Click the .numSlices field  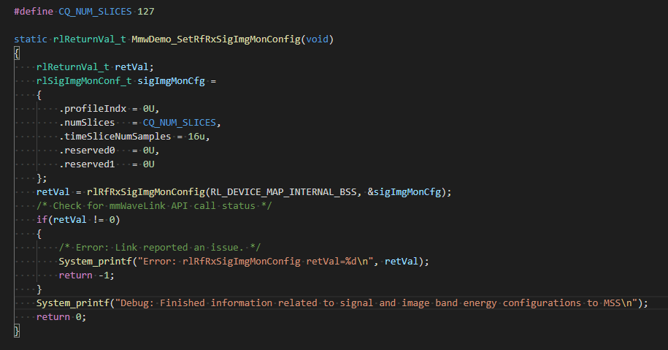[87, 123]
